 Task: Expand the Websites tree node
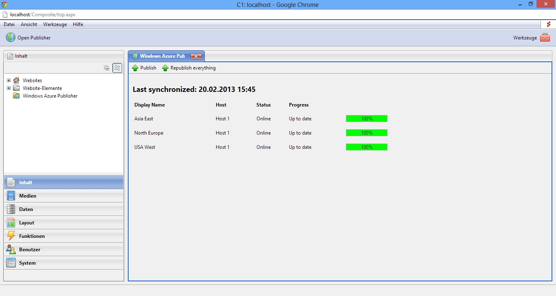(9, 81)
